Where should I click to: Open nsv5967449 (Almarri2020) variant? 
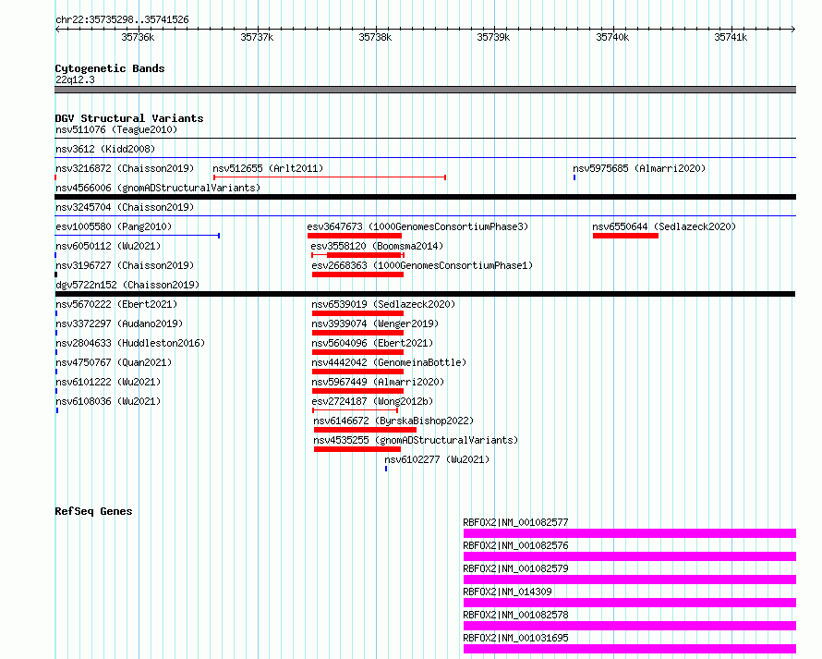(x=378, y=382)
